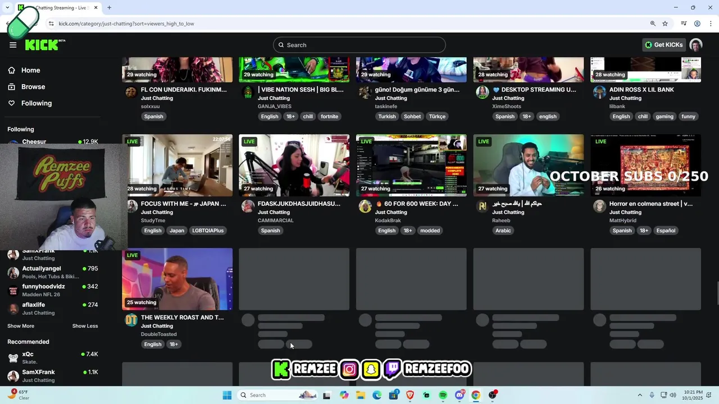Open Browse in the sidebar
This screenshot has height=404, width=719.
[x=33, y=86]
